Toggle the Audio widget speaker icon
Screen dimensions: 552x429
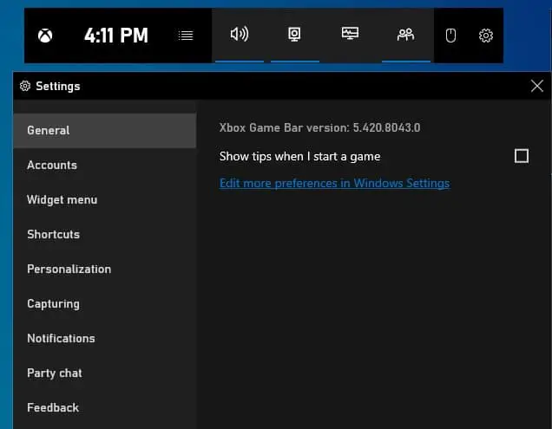tap(240, 34)
